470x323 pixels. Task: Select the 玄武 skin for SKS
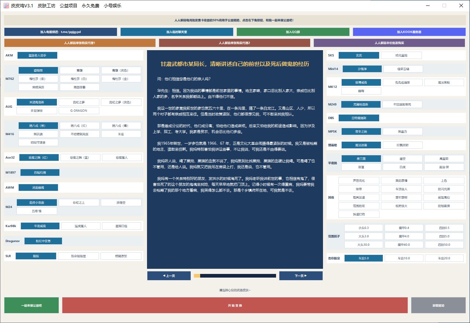359,55
